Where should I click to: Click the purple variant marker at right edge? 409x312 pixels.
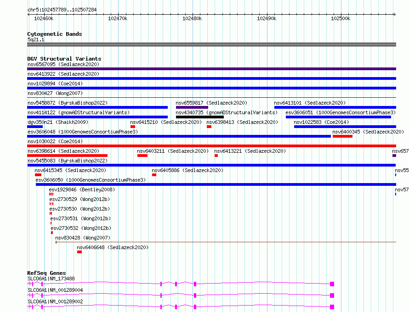(394, 156)
